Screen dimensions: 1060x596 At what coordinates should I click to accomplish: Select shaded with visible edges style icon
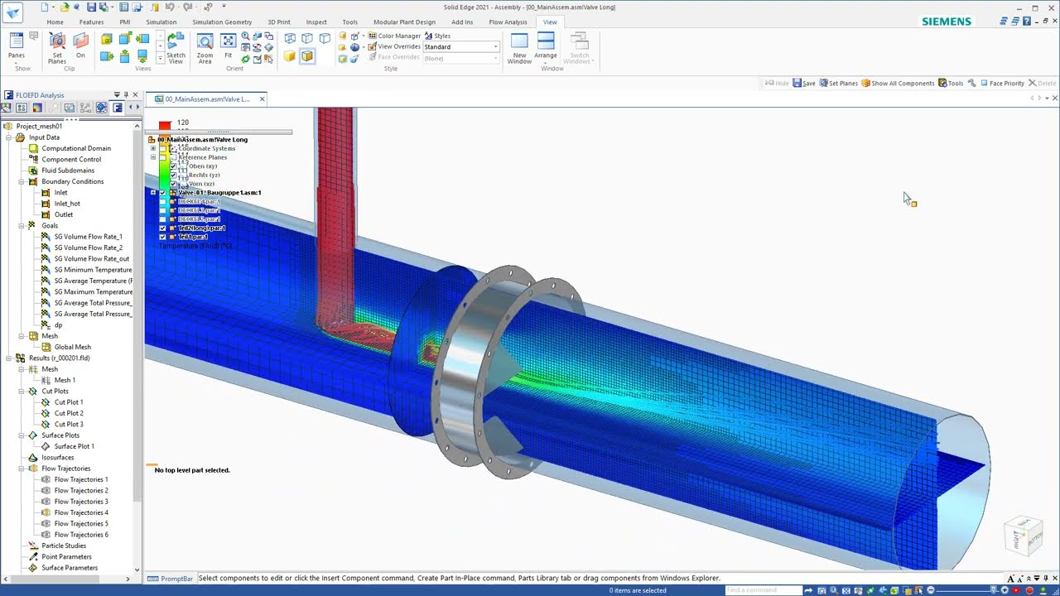click(307, 56)
